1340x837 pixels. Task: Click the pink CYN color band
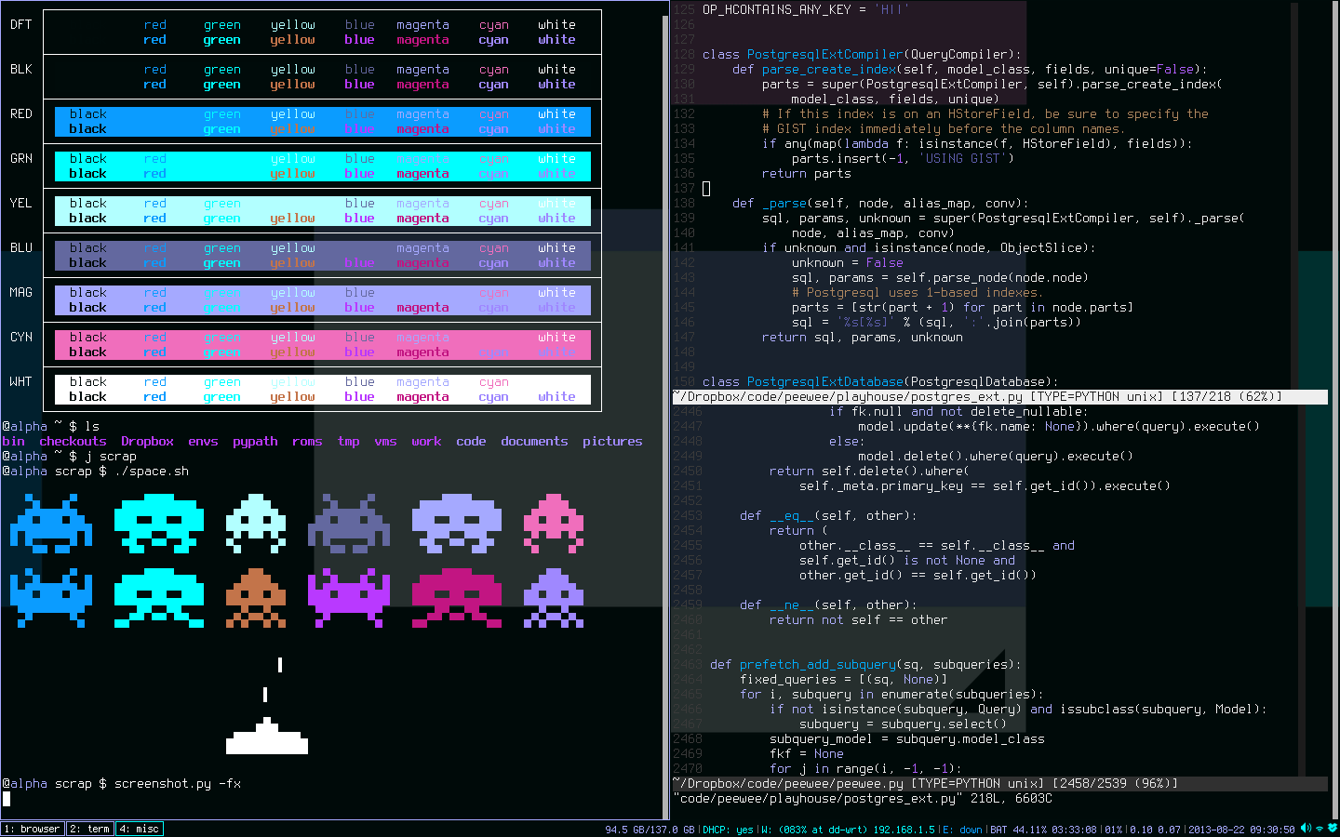pyautogui.click(x=323, y=345)
